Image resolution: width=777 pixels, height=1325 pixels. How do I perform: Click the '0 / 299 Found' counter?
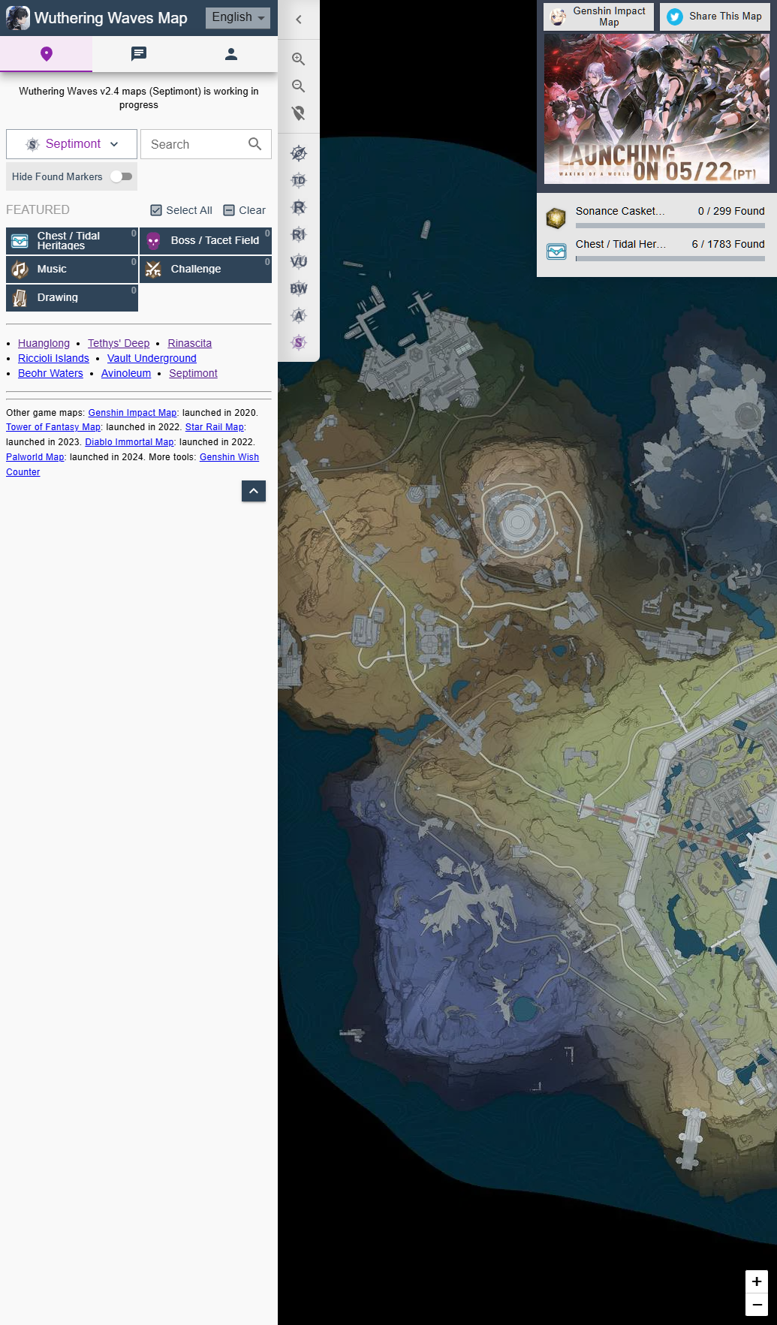tap(731, 211)
